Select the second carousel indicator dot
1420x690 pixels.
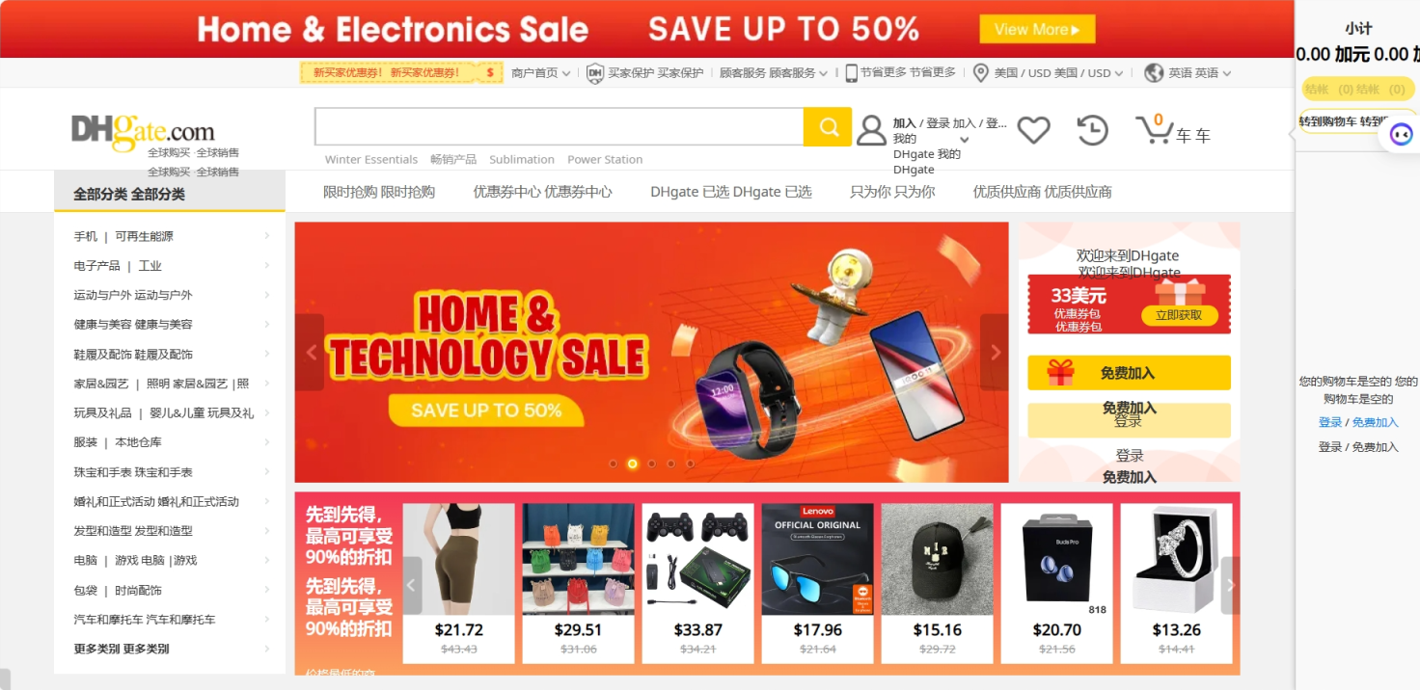click(632, 464)
